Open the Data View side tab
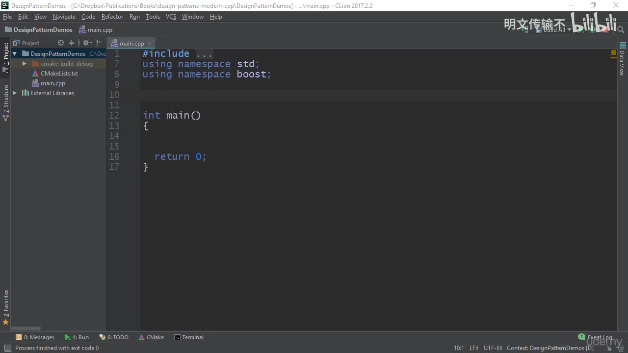The height and width of the screenshot is (353, 628). click(623, 58)
